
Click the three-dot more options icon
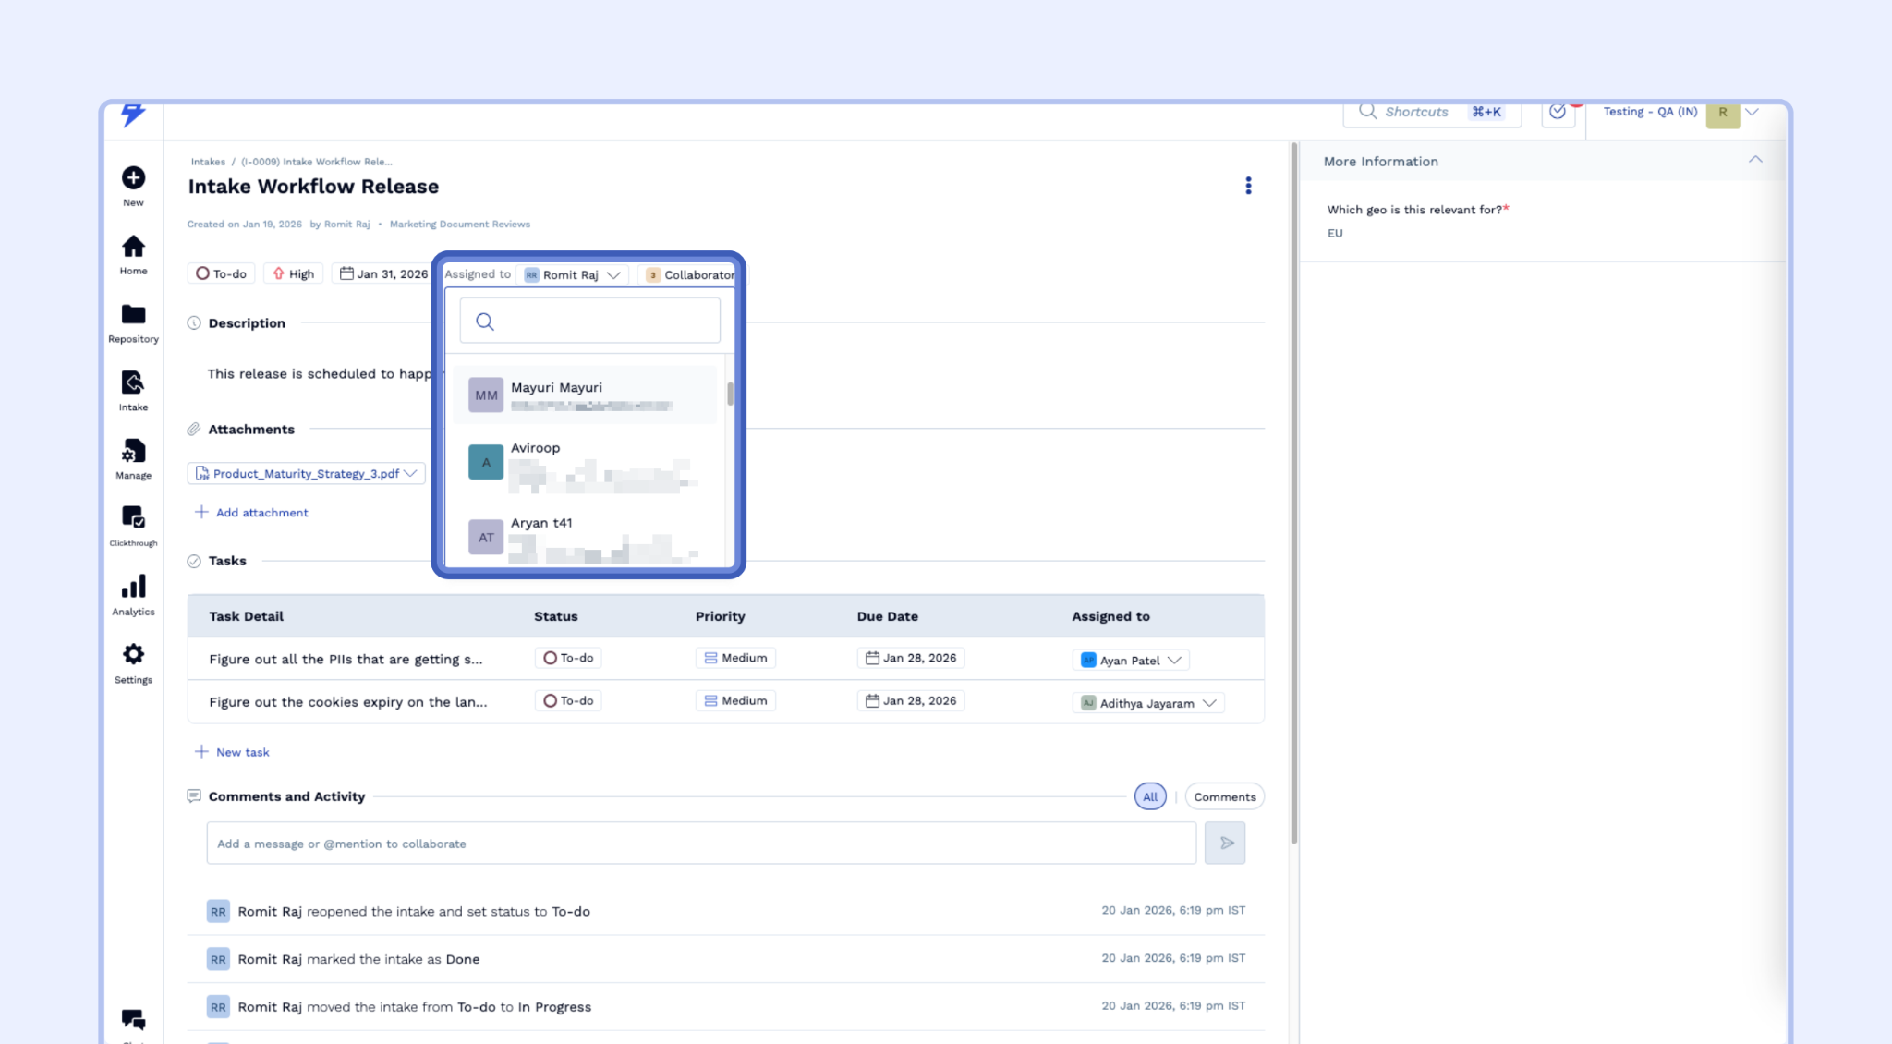pos(1248,186)
